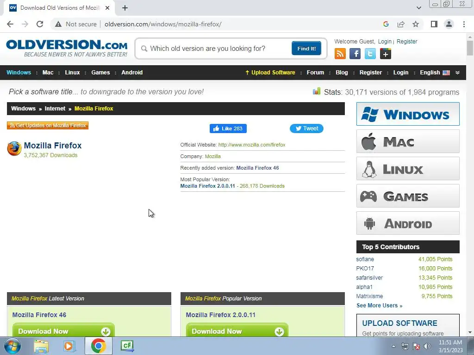Click the Find It! button
Viewport: 474px width, 355px height.
[x=306, y=48]
